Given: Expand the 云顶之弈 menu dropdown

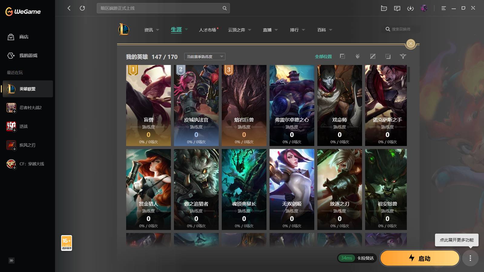Looking at the screenshot, I should pyautogui.click(x=250, y=30).
